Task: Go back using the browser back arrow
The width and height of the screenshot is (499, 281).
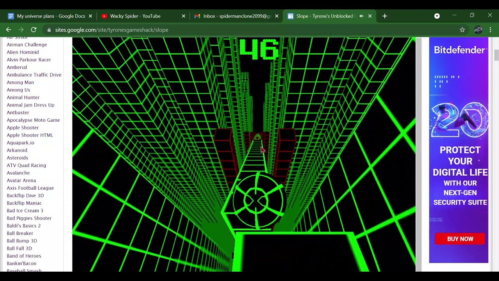Action: pos(9,30)
